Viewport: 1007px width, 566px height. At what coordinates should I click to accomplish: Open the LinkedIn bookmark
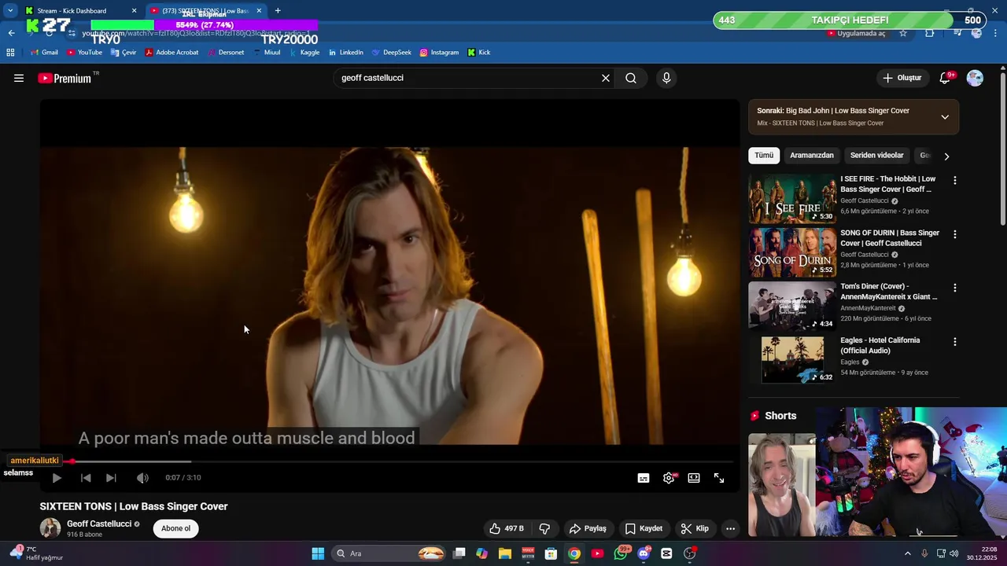[x=346, y=53]
